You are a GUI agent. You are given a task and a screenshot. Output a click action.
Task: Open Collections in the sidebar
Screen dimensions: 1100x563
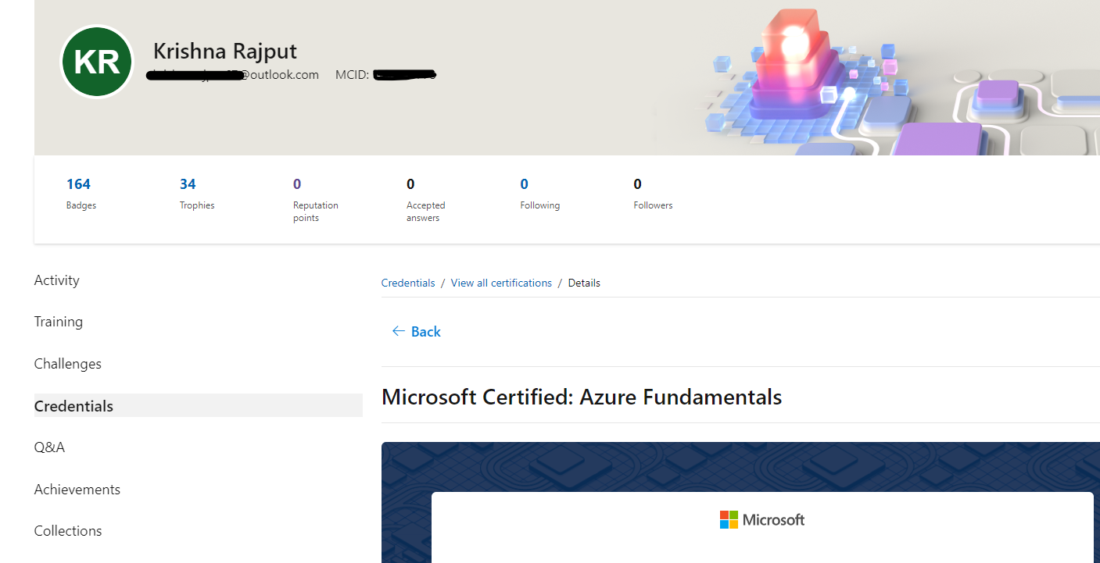tap(68, 531)
